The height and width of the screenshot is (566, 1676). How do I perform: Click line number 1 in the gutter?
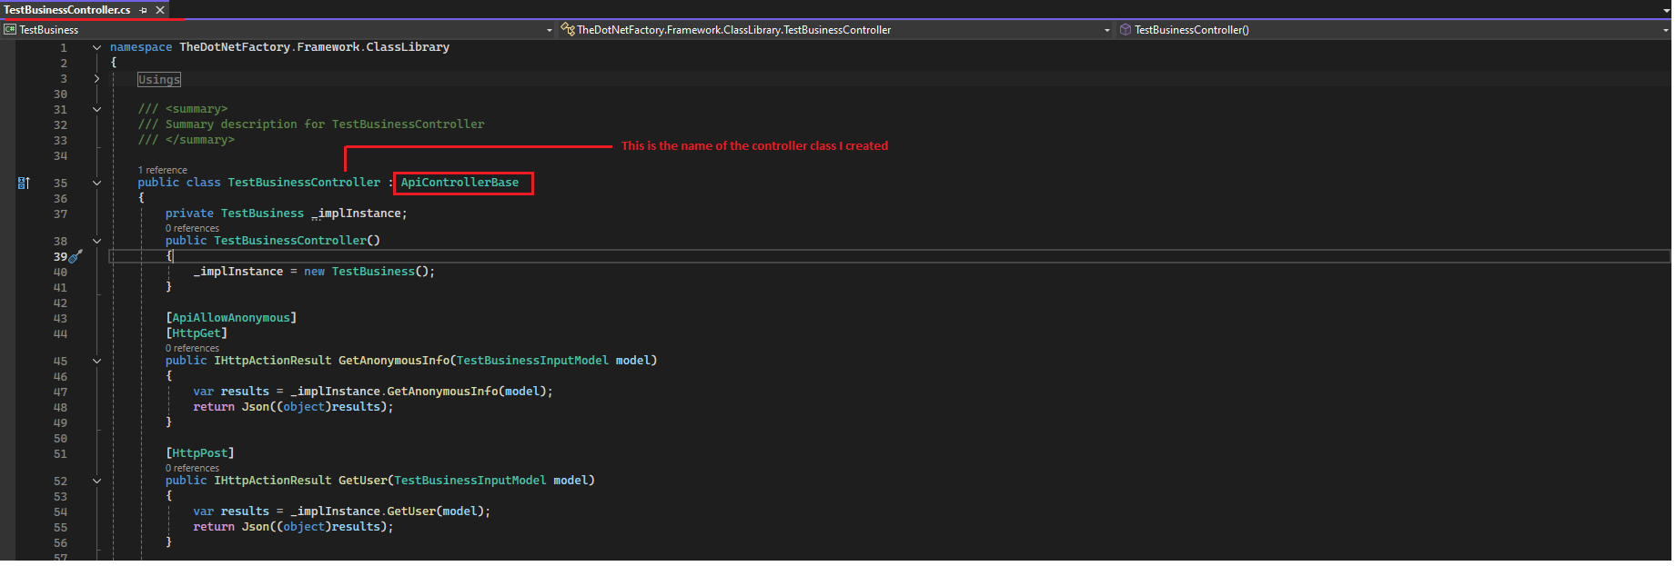pos(64,48)
